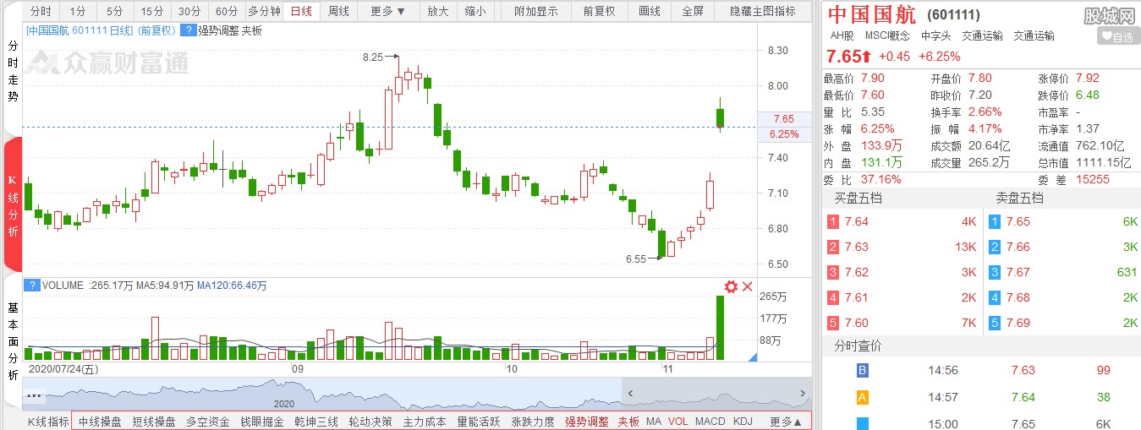Click the 买盘五档 header

click(x=858, y=199)
